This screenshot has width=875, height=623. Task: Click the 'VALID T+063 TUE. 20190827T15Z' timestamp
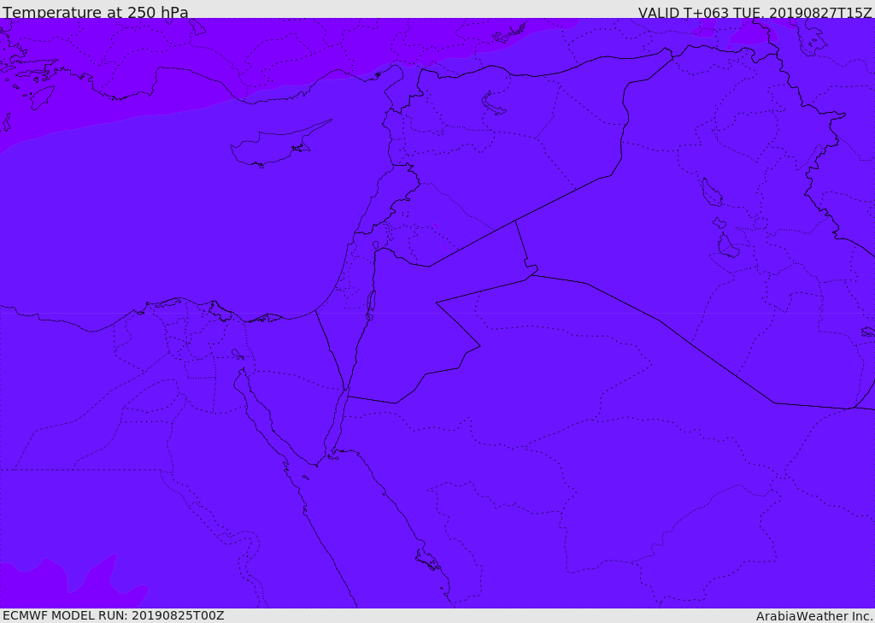pos(755,12)
